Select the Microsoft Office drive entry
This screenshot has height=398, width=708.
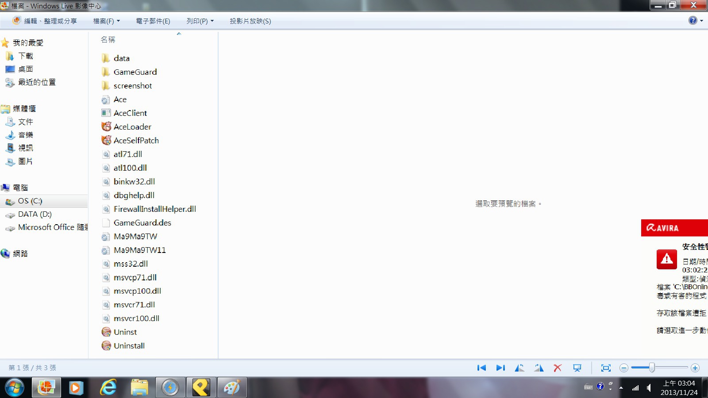(53, 227)
